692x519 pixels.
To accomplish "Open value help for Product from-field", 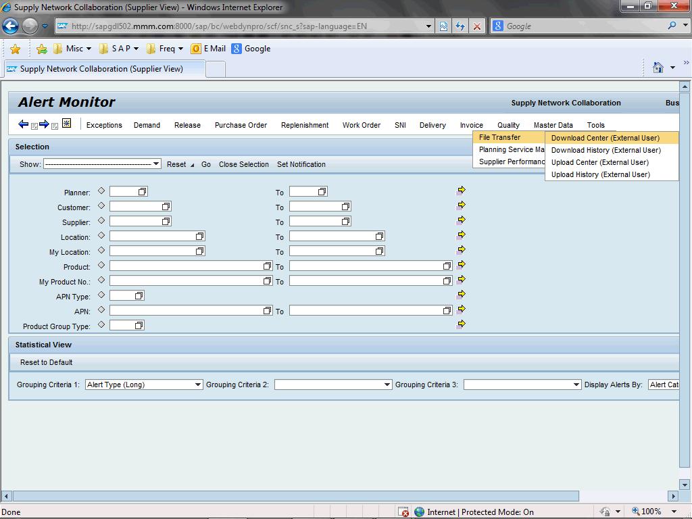I will (x=267, y=266).
